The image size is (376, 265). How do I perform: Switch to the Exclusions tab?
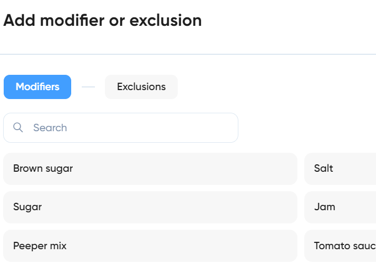click(141, 87)
